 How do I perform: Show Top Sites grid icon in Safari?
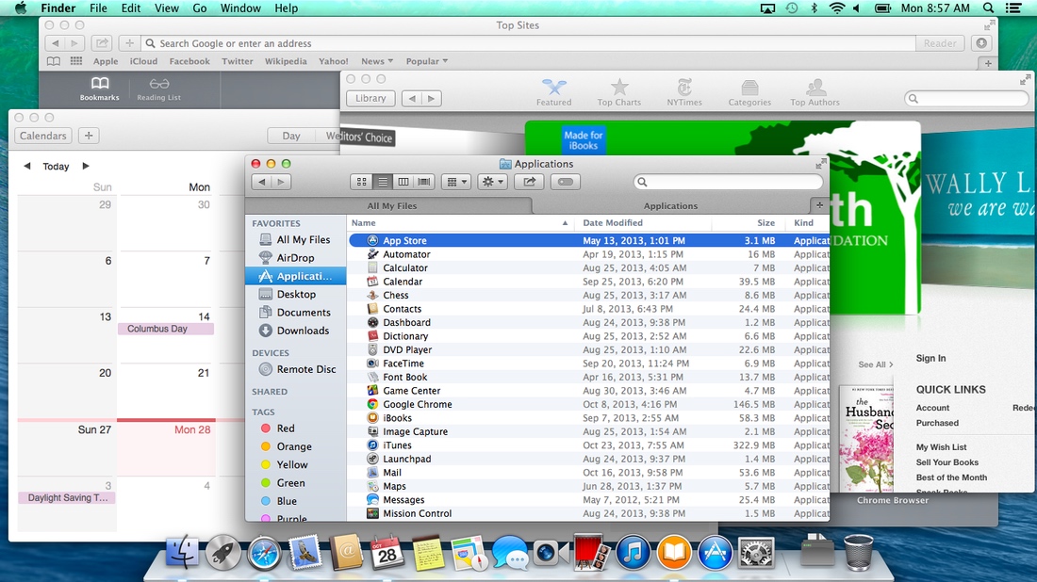click(76, 61)
